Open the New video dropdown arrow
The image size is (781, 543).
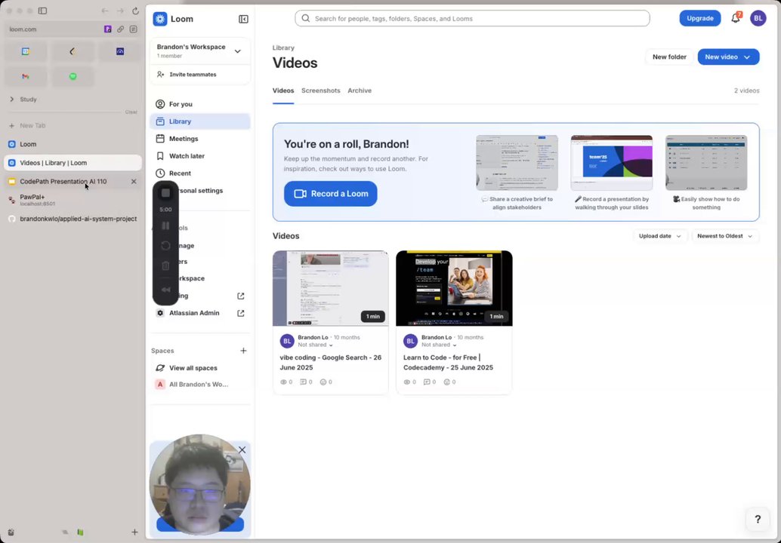coord(746,57)
